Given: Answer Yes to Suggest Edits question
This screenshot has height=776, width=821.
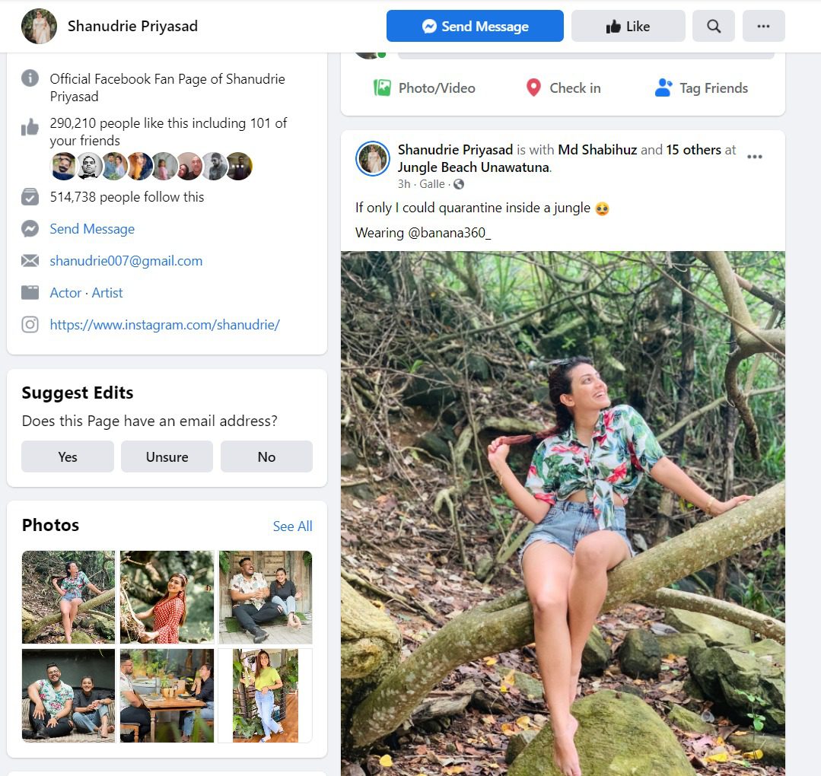Looking at the screenshot, I should click(68, 456).
